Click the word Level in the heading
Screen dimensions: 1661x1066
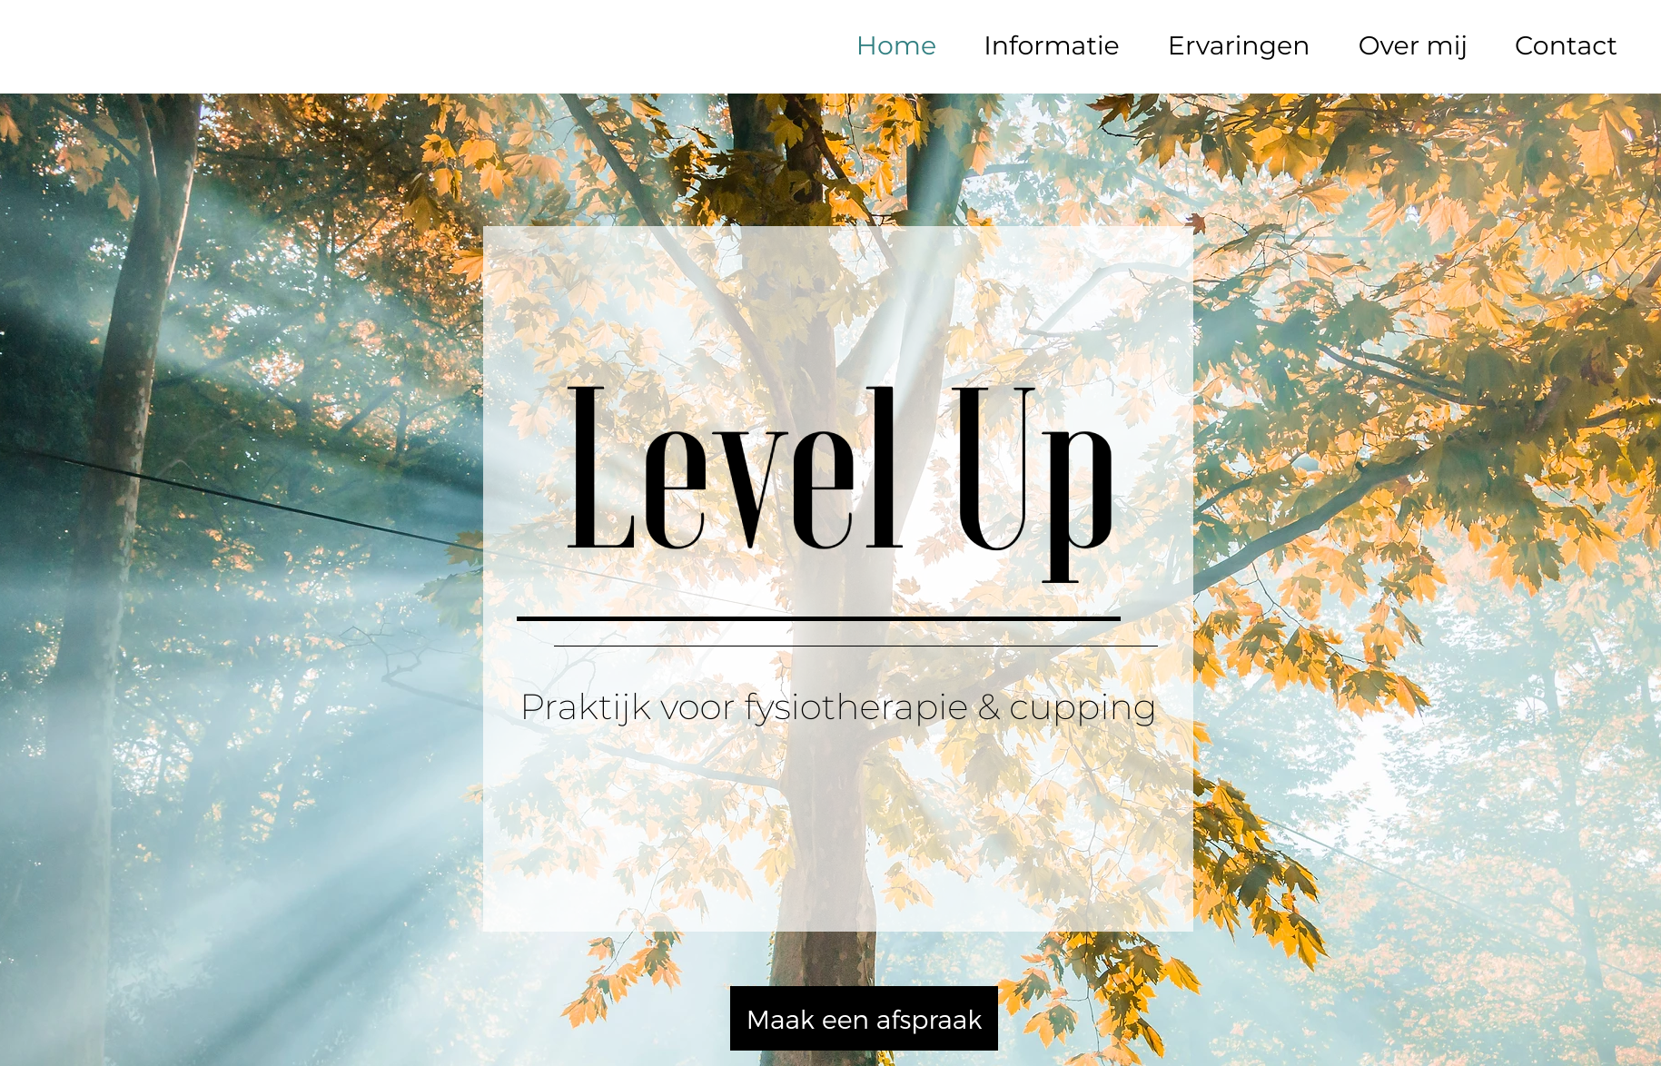[736, 468]
